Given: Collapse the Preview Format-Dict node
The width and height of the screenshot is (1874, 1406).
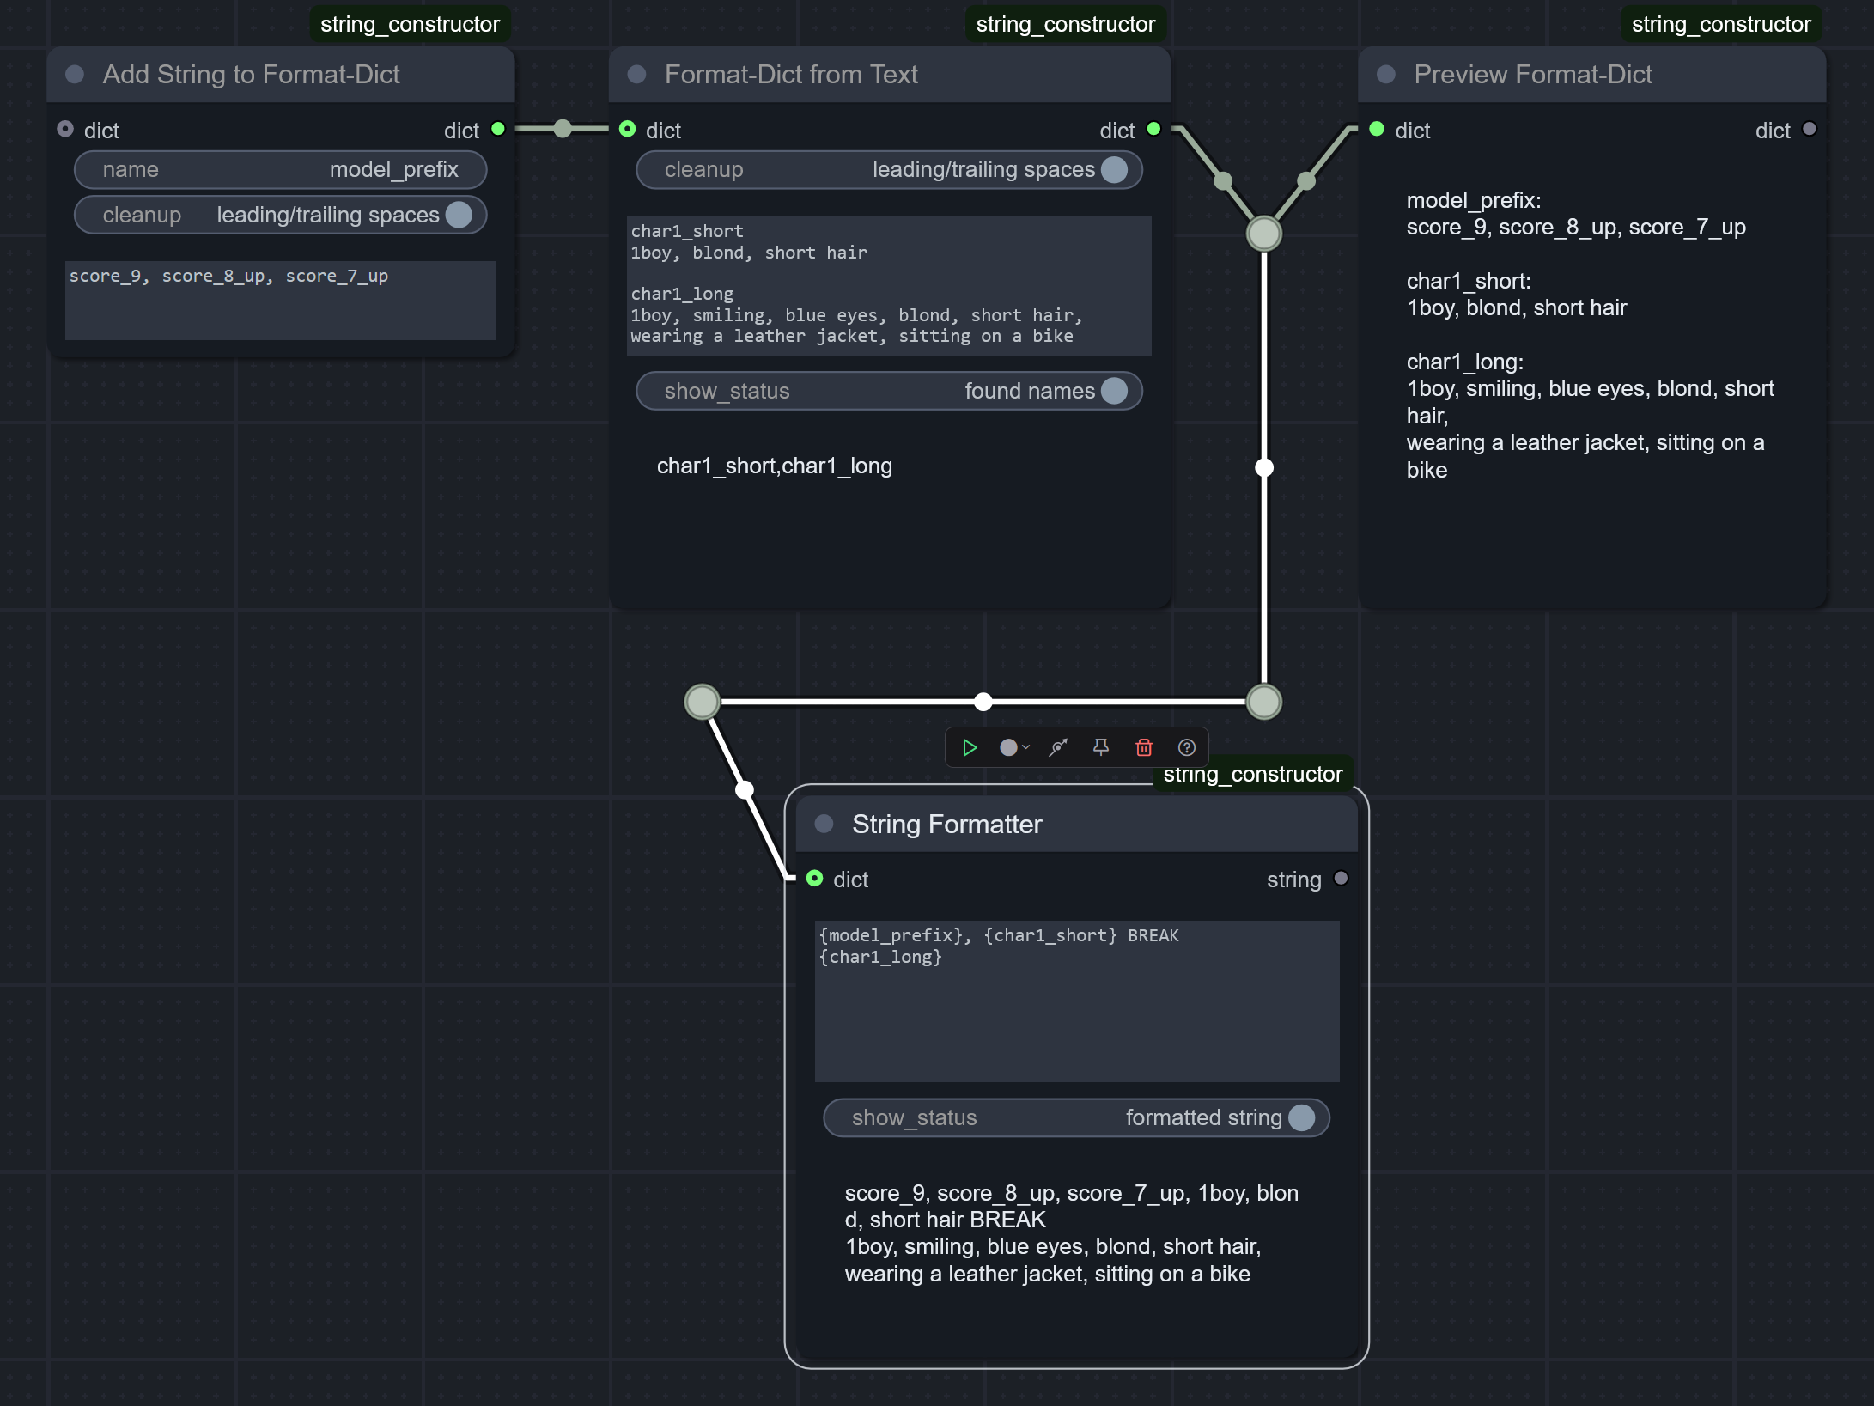Looking at the screenshot, I should pyautogui.click(x=1386, y=75).
